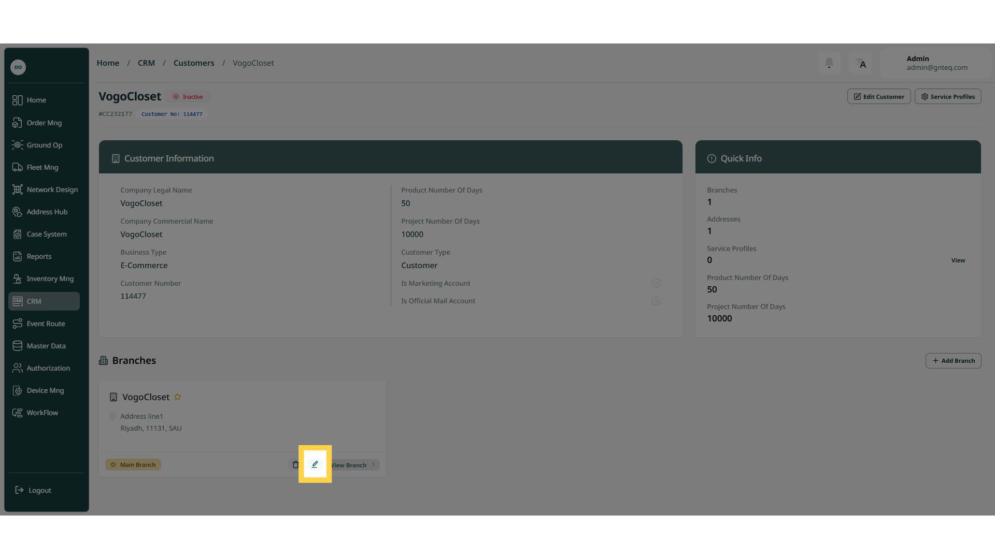Click the infinity logo in sidebar
The width and height of the screenshot is (995, 559).
(18, 67)
